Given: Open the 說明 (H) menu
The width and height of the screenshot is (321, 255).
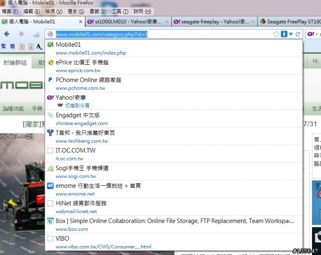Looking at the screenshot, I should (x=142, y=12).
